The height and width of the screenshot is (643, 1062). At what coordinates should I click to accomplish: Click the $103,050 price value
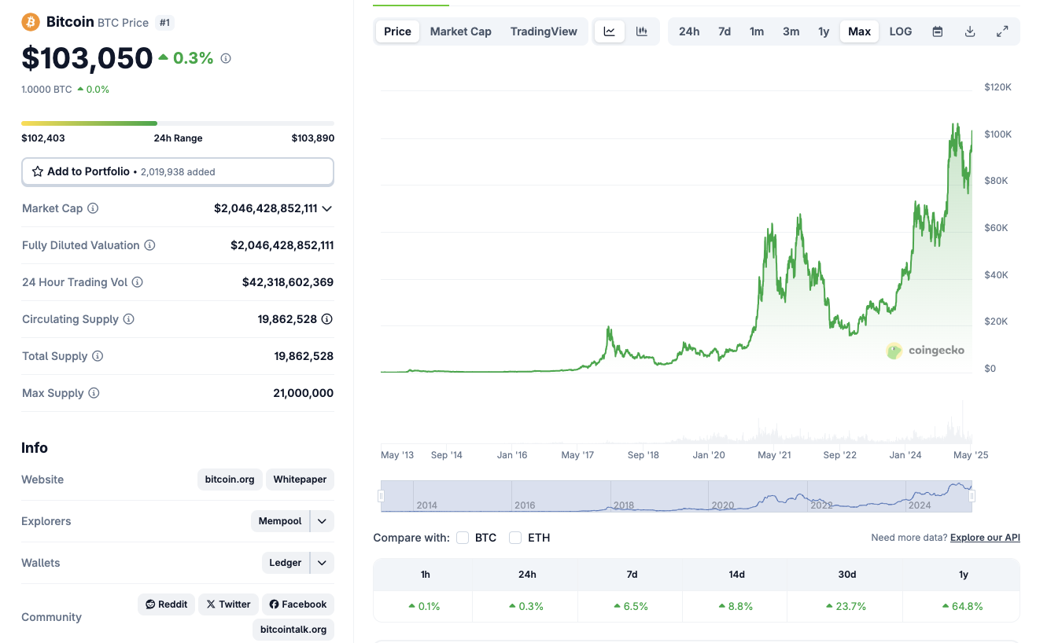[87, 58]
